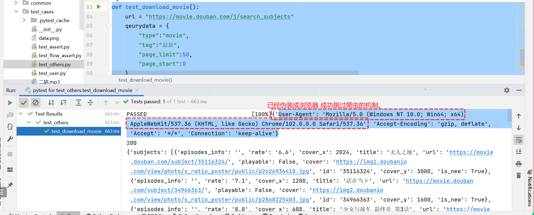Click the layout restore icon in Run sidebar
This screenshot has width=534, height=215.
tap(10, 170)
